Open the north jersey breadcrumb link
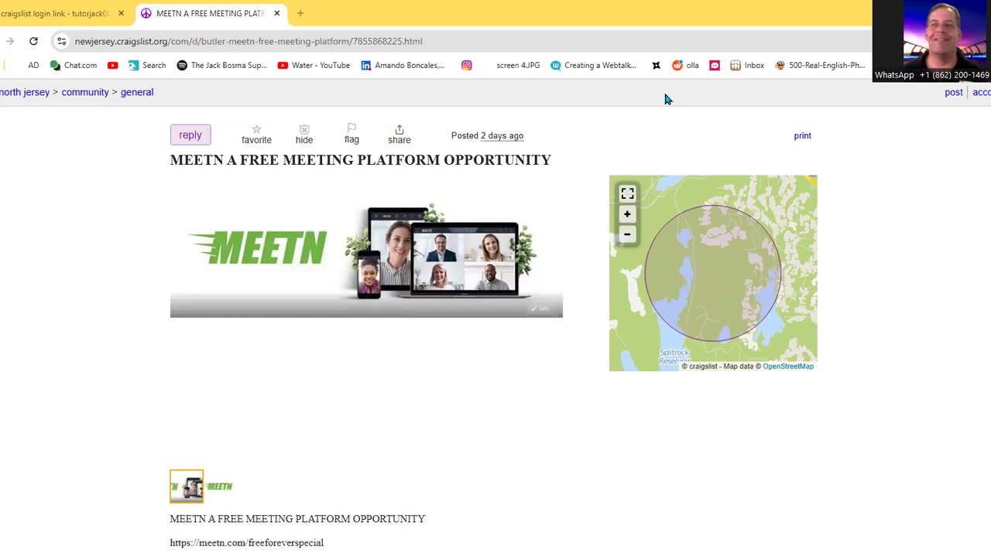 [x=25, y=92]
